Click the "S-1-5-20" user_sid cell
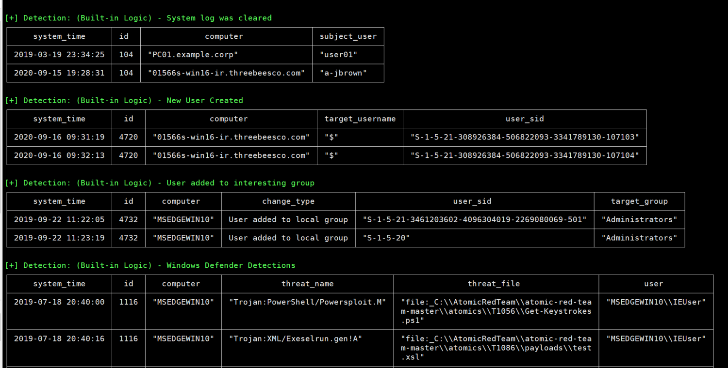Viewport: 728px width, 368px height. [386, 238]
